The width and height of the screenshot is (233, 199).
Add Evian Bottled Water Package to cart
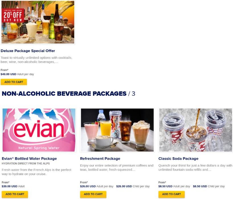(15, 194)
